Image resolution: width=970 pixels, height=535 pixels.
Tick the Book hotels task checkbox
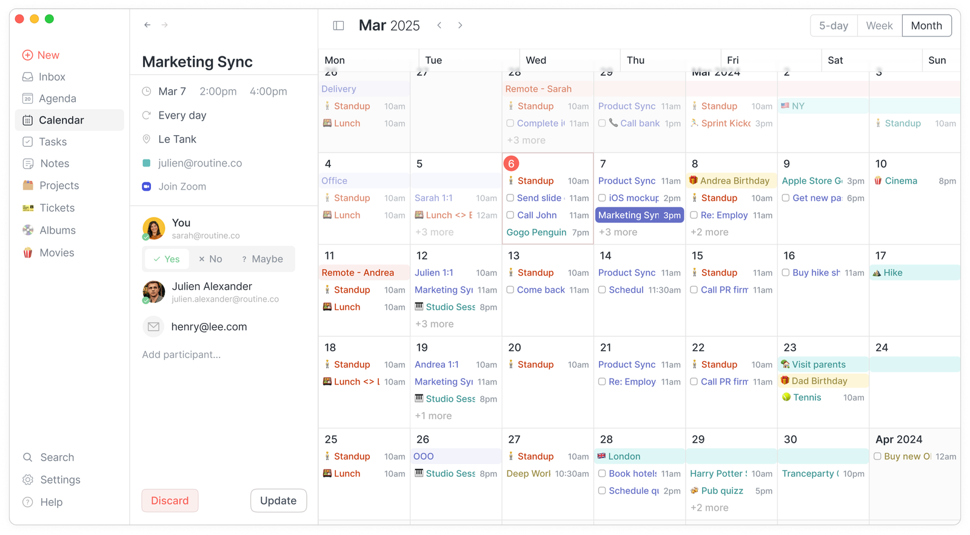point(602,474)
